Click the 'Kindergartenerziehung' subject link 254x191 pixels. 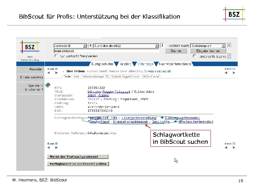139,118
